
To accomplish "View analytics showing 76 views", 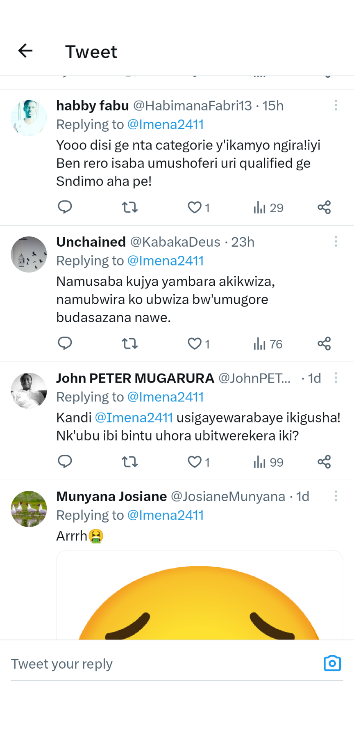I will 268,344.
